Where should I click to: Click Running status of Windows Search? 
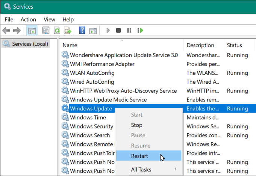pyautogui.click(x=237, y=135)
